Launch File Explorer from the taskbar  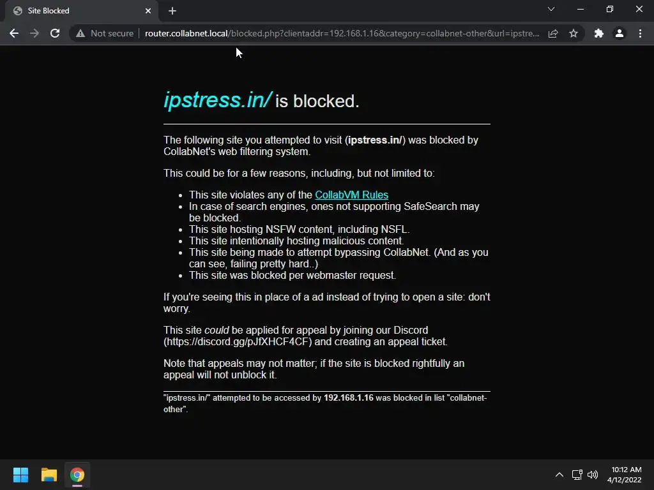pos(49,475)
